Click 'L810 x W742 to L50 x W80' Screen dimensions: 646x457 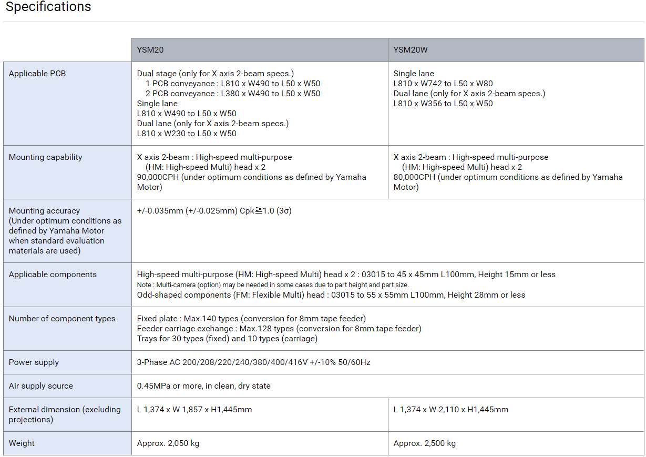[x=443, y=84]
